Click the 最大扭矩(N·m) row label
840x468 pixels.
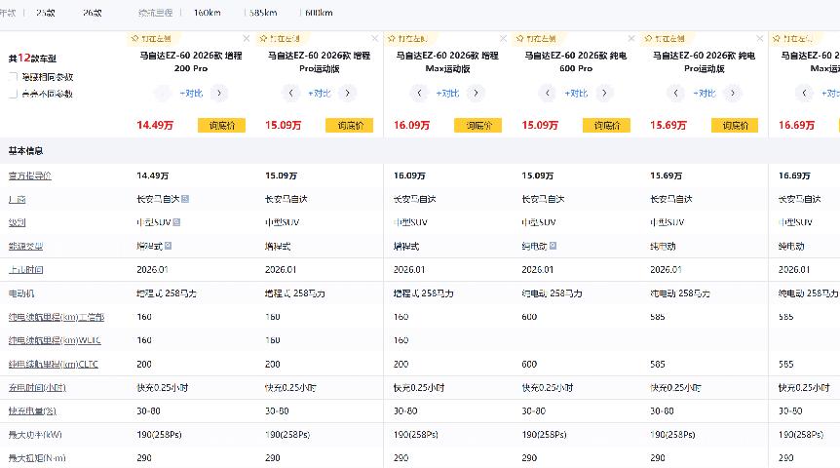point(37,458)
